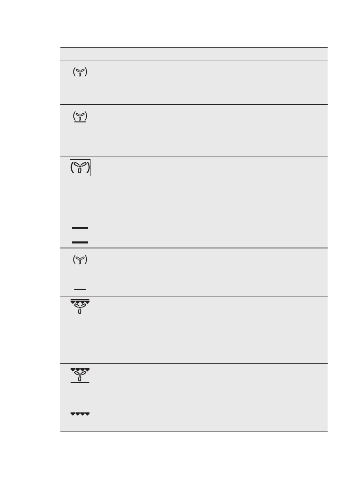Click the fan icon below the double-bar icon

point(80,260)
